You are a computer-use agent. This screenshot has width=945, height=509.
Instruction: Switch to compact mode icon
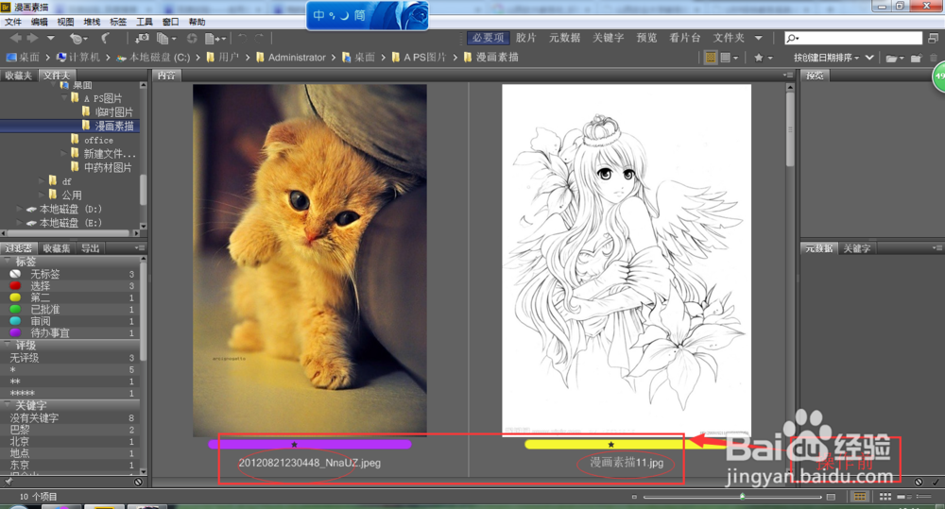click(933, 38)
